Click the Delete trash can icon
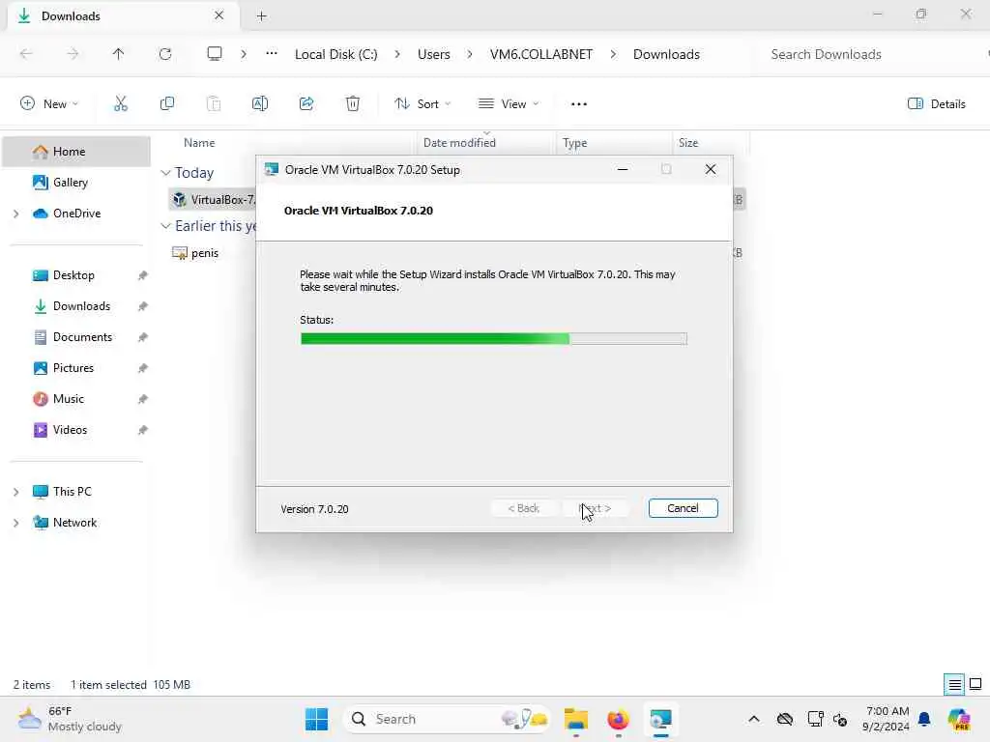990x742 pixels. pyautogui.click(x=353, y=104)
